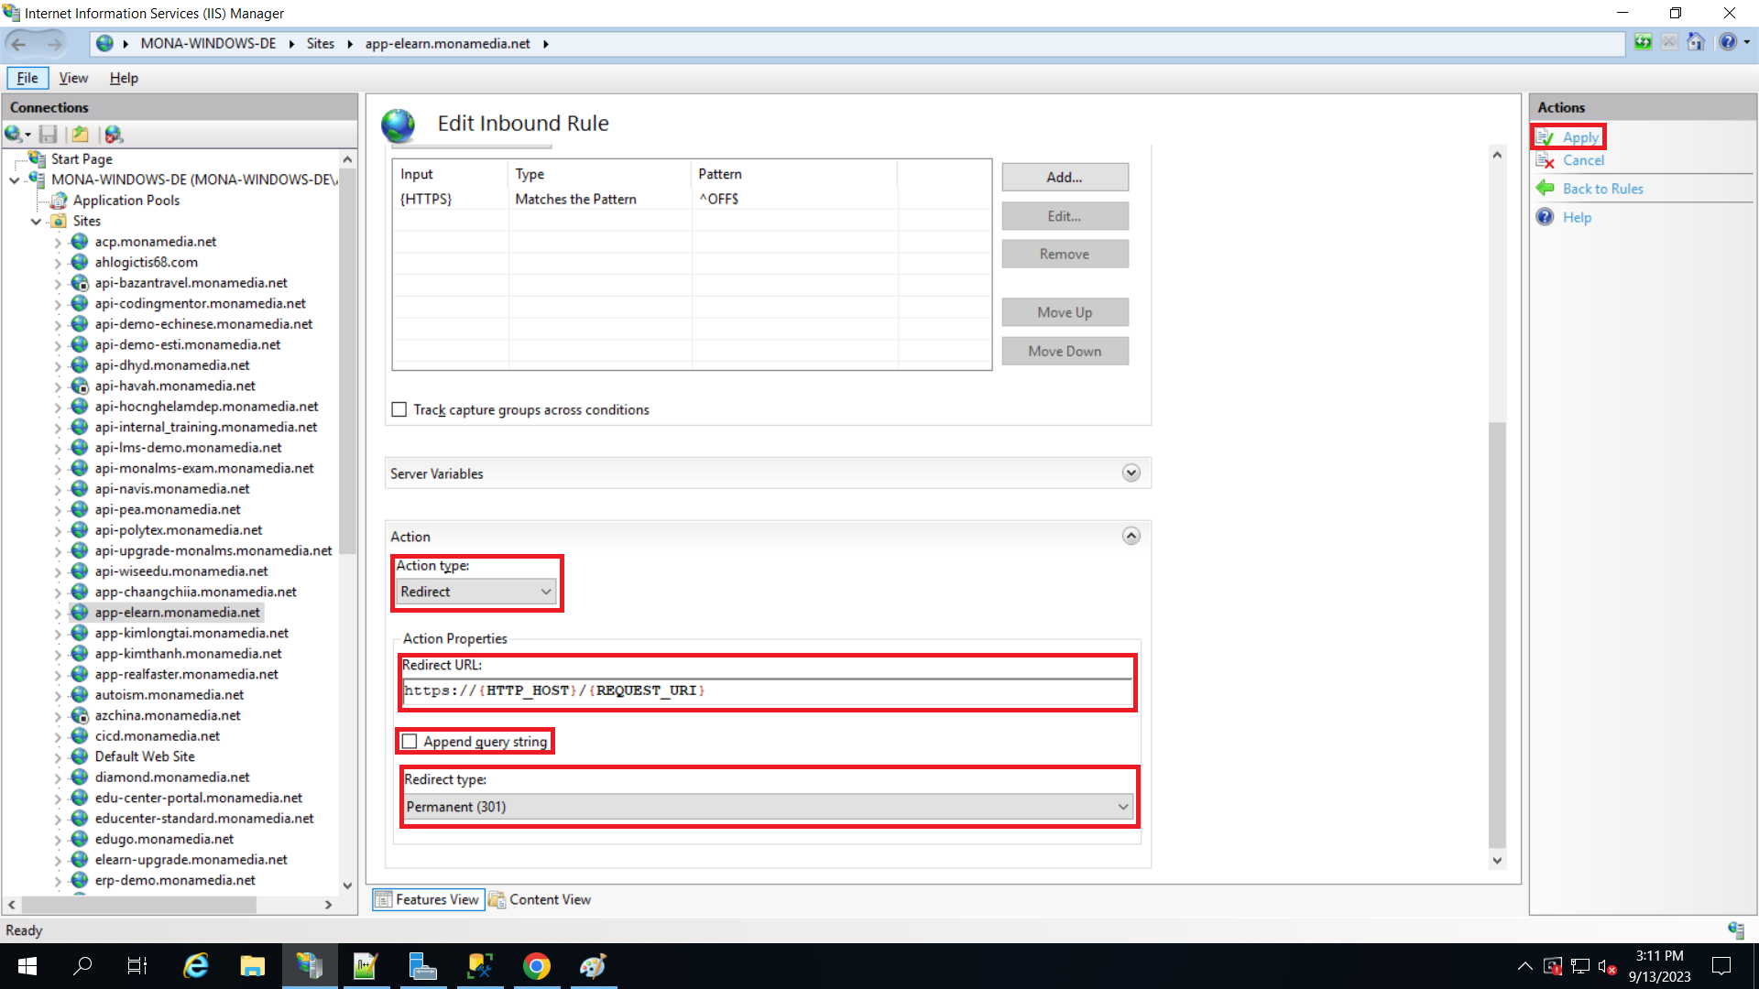Enable Track capture groups across conditions
Screen dimensions: 1759x989
[x=399, y=409]
